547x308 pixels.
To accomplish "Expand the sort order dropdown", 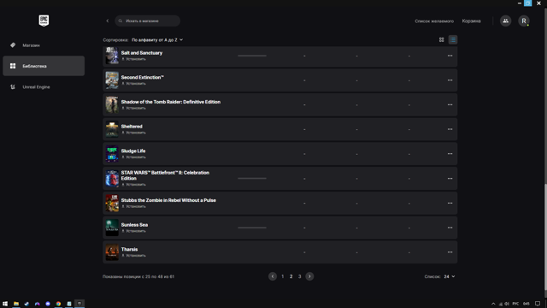I will click(x=157, y=40).
